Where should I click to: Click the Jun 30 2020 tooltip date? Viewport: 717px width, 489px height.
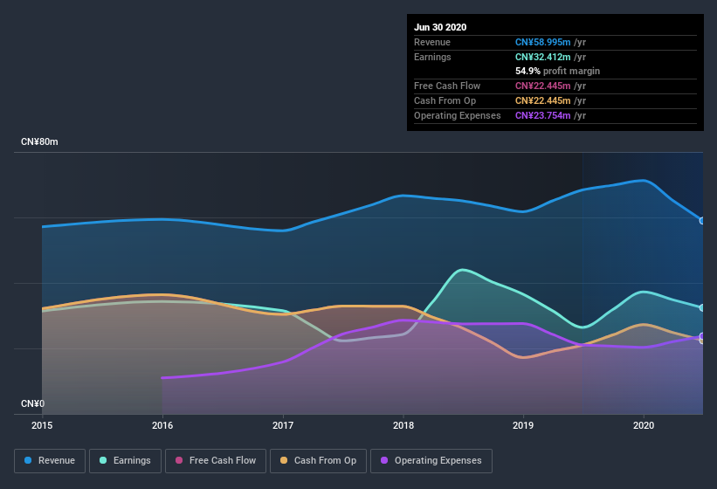[440, 27]
